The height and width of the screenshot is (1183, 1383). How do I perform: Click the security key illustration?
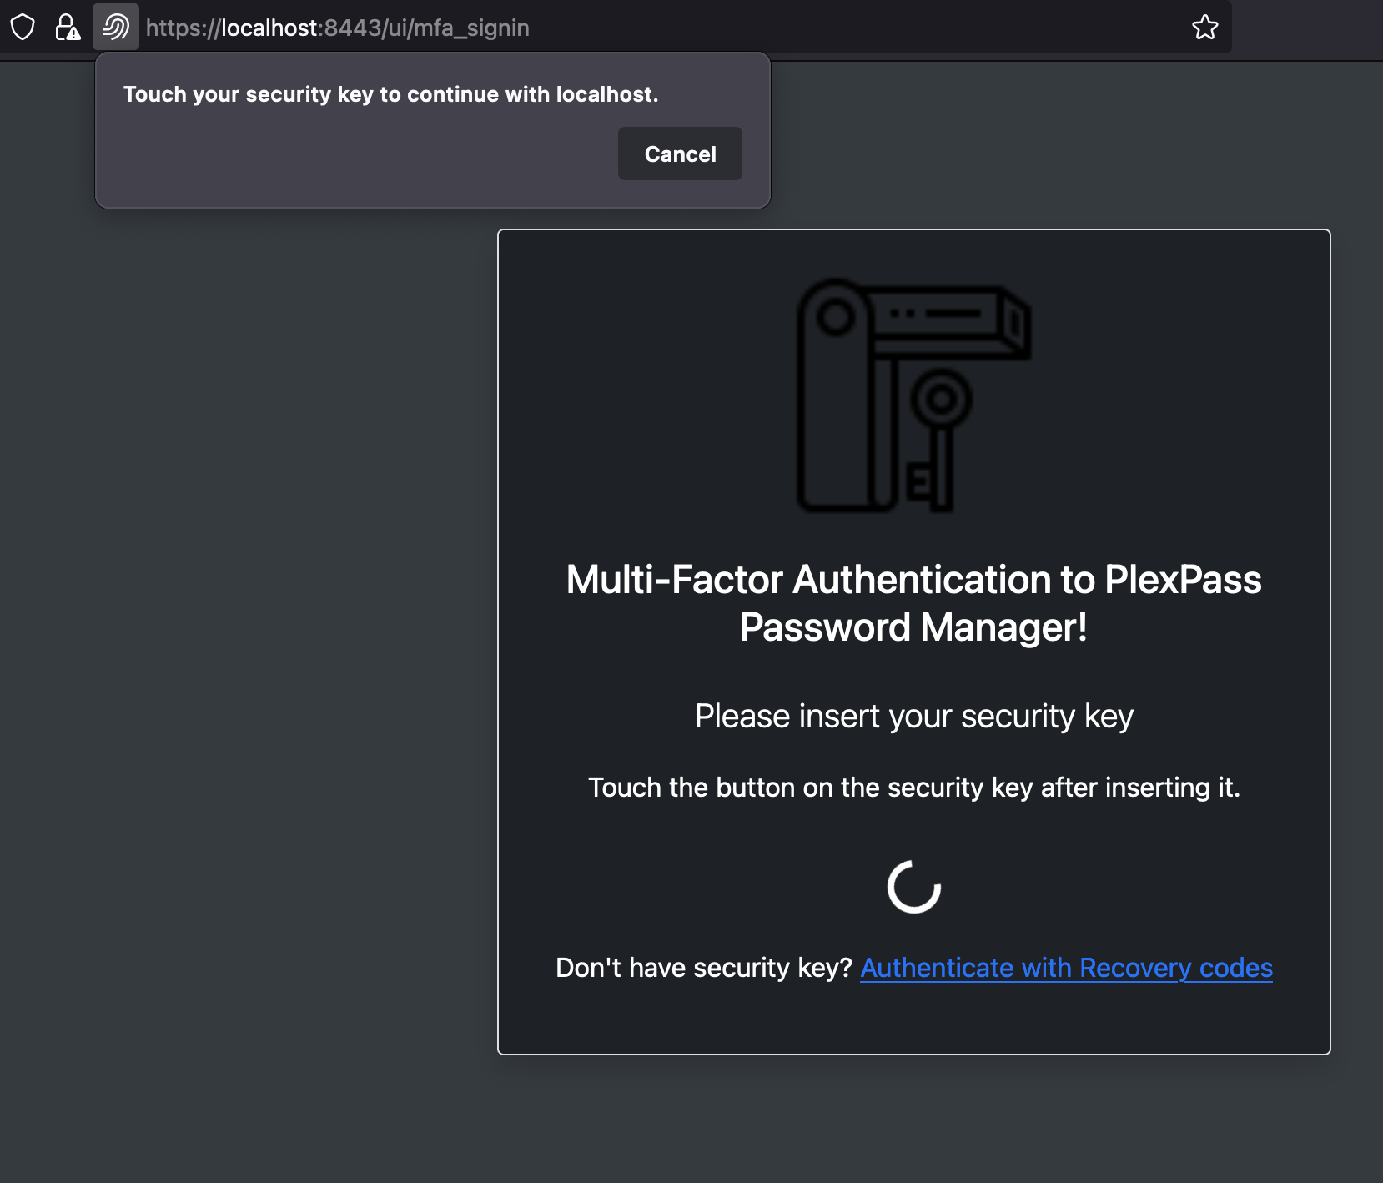coord(913,395)
